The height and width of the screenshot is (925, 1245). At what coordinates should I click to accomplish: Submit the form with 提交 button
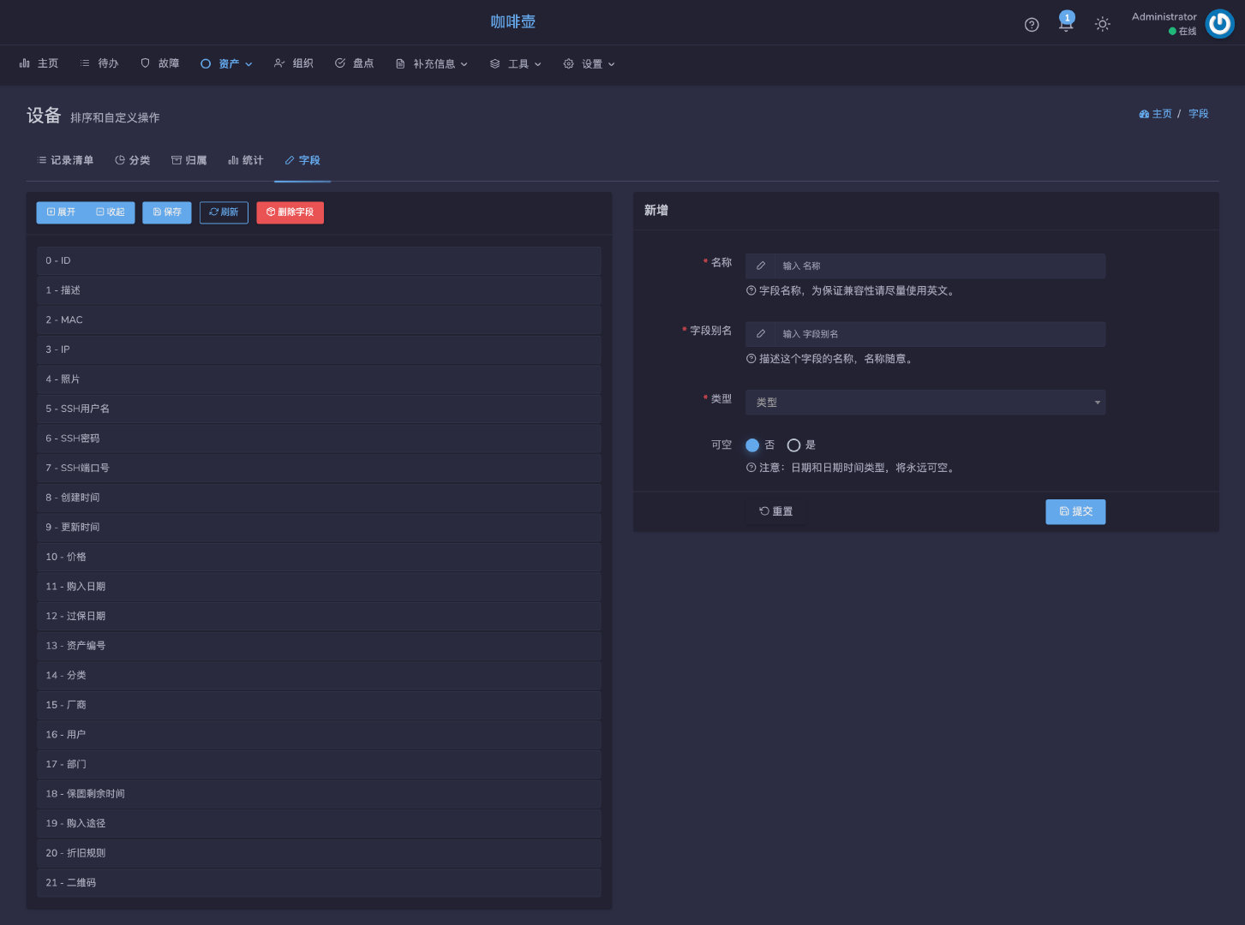[x=1075, y=511]
